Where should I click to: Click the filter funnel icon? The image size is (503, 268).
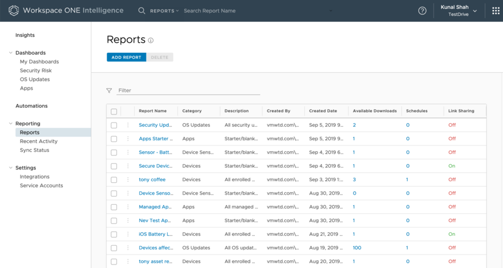pyautogui.click(x=109, y=91)
